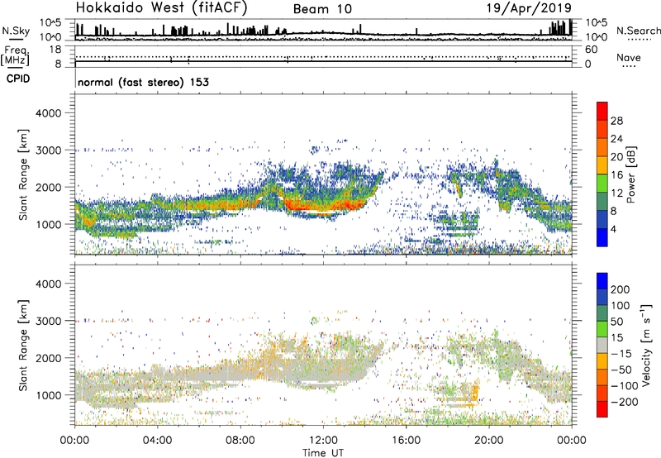Click the light green 15–50 Velocity color segment
661x458 pixels.
pyautogui.click(x=602, y=330)
